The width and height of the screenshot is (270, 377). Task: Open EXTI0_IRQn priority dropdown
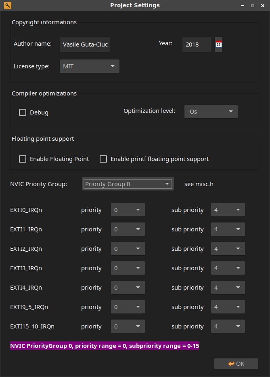tap(128, 210)
